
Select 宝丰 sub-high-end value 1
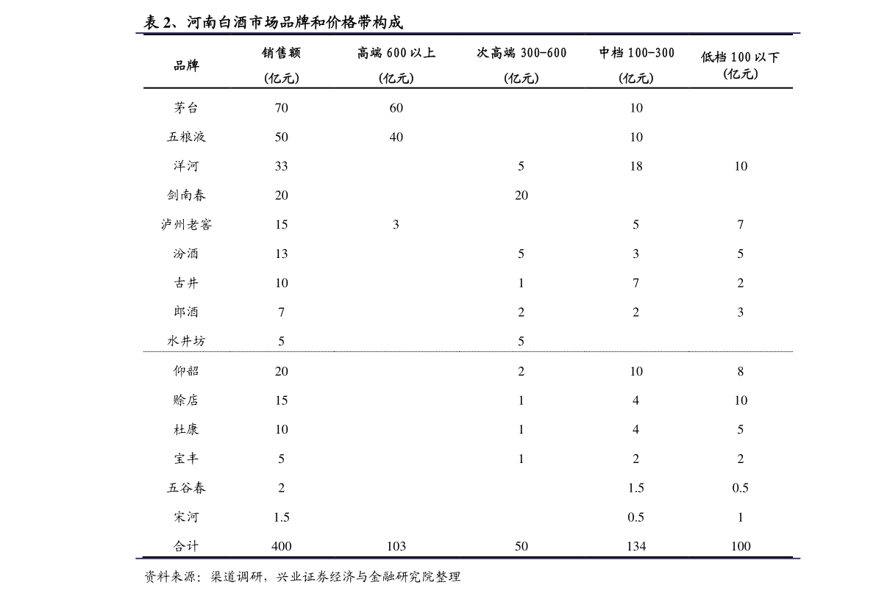(521, 459)
